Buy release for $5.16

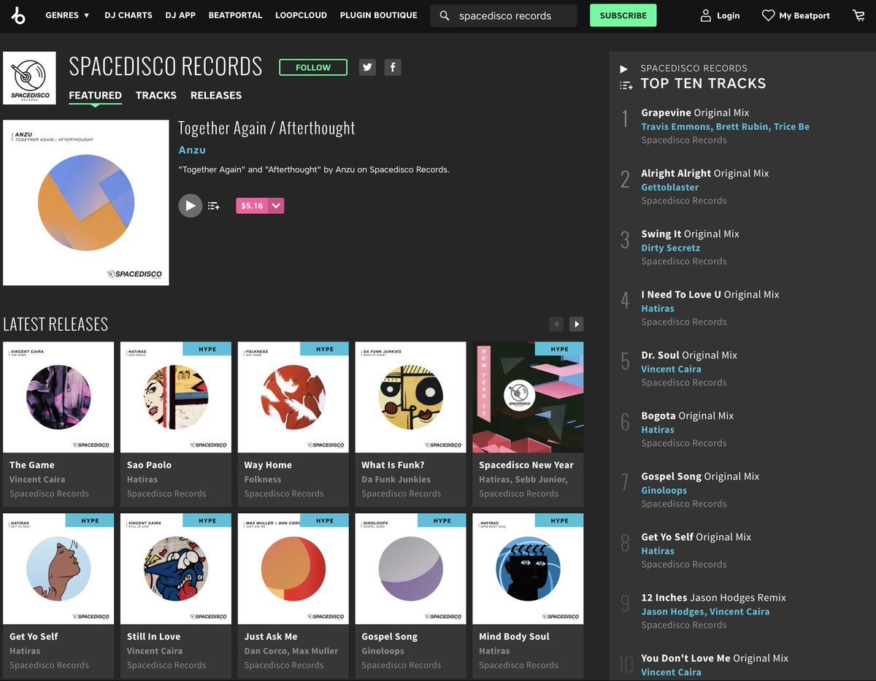[x=252, y=206]
